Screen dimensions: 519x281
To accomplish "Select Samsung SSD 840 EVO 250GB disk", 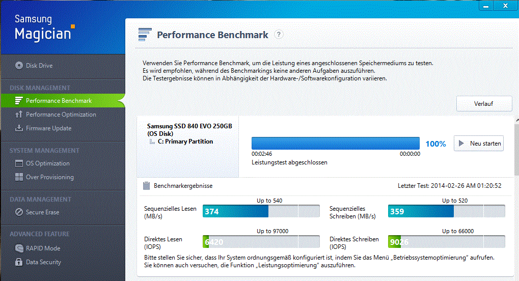I will 189,130.
